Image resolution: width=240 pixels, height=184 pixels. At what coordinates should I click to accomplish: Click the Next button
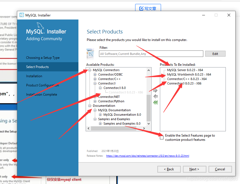pyautogui.click(x=195, y=169)
